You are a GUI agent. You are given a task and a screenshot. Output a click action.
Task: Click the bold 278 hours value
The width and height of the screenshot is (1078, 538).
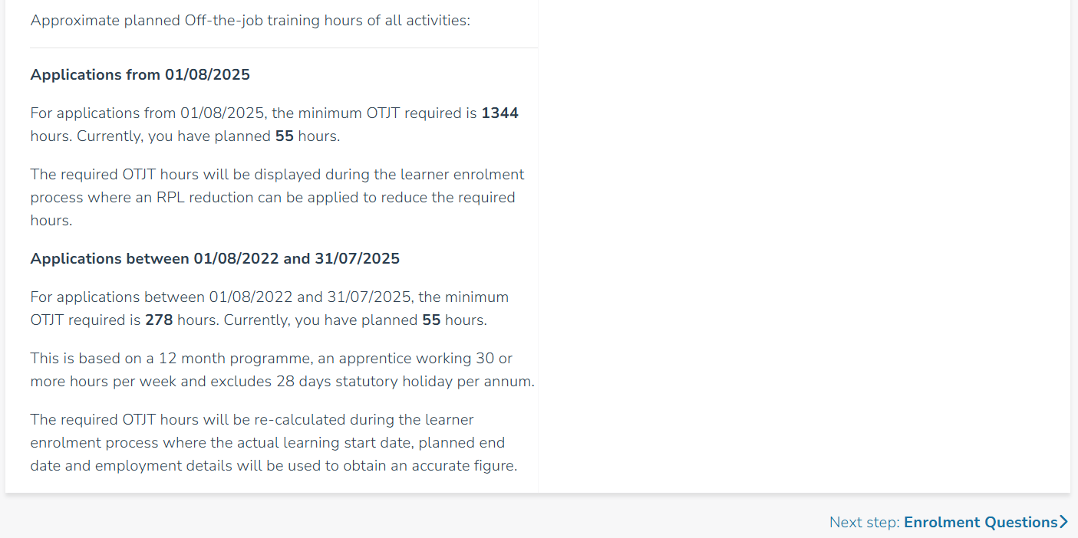coord(158,320)
